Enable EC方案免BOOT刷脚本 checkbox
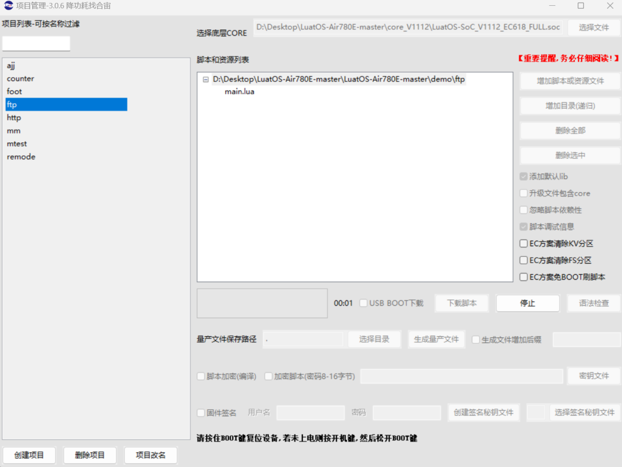622x467 pixels. pos(524,277)
